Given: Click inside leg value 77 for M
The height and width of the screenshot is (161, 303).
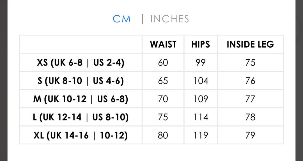Looking at the screenshot, I should click(x=250, y=99).
